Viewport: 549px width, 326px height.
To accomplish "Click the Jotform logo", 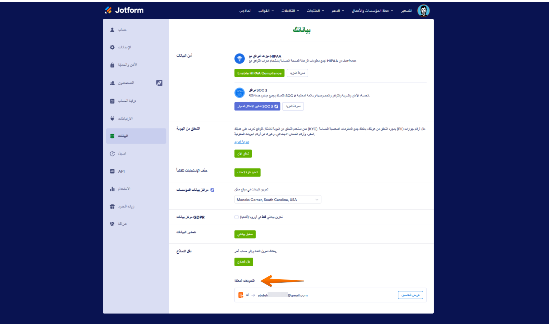I will coord(124,10).
